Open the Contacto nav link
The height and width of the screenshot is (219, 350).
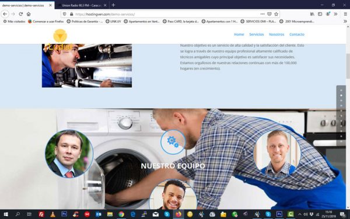pyautogui.click(x=297, y=34)
